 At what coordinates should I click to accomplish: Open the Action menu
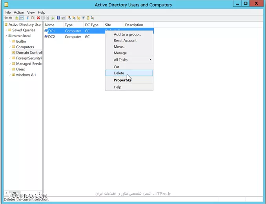[x=19, y=13]
